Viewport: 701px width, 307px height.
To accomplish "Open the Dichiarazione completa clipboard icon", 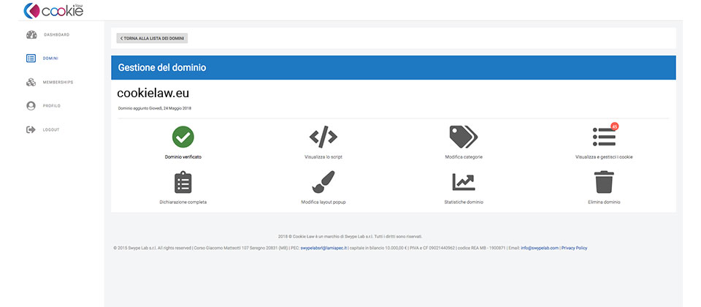I will click(183, 182).
